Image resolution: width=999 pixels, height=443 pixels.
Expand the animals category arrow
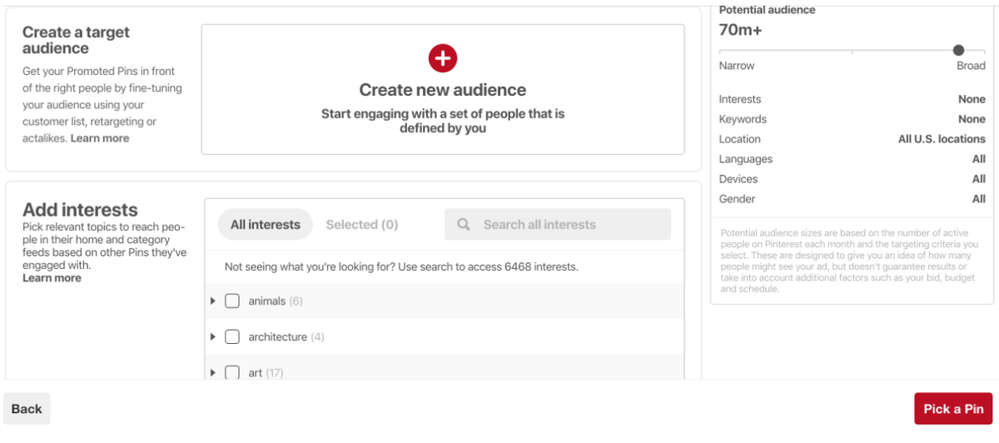213,301
